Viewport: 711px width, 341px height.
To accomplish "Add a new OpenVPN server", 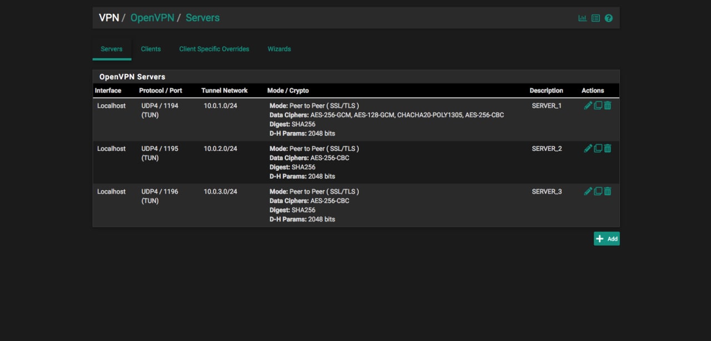I will [607, 238].
